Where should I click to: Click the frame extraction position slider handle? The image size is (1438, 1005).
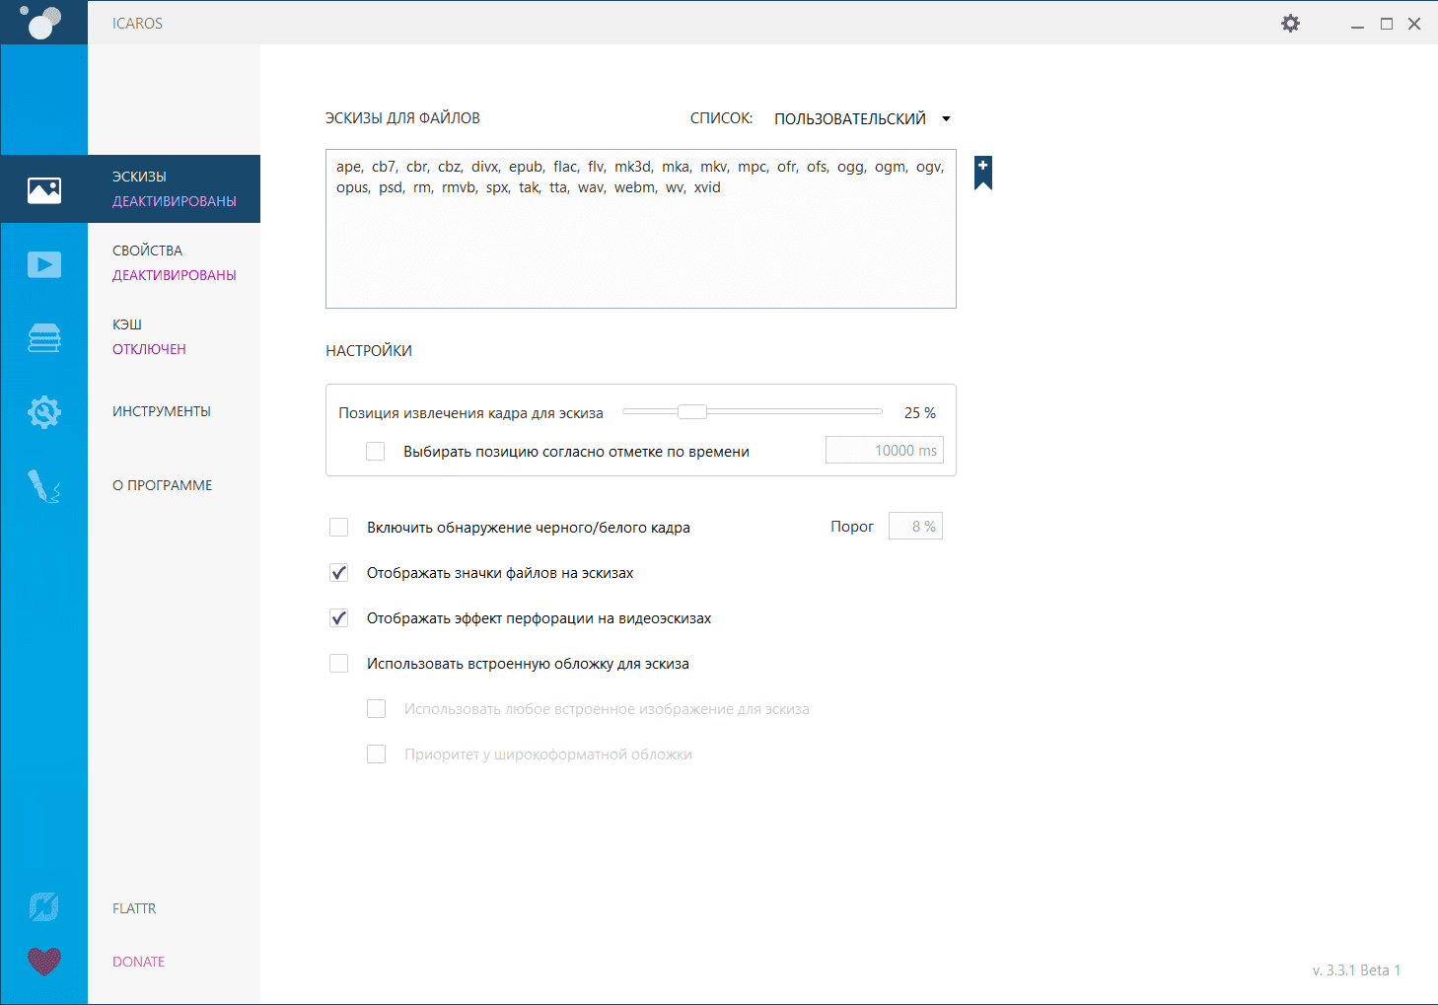coord(692,411)
